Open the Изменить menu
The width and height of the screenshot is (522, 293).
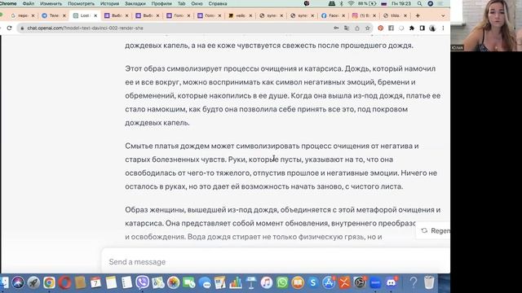[51, 3]
